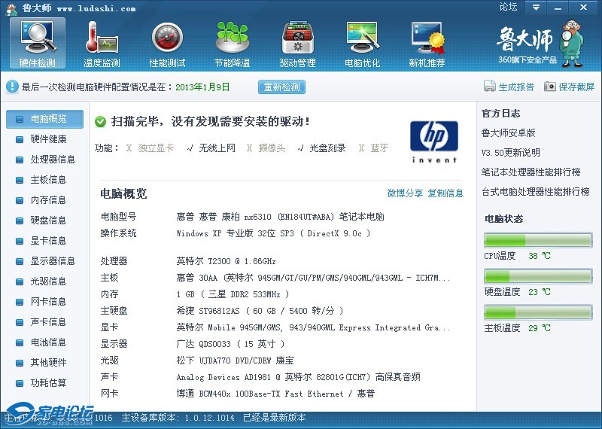Open the title bar dropdown menu arrow

pos(535,8)
